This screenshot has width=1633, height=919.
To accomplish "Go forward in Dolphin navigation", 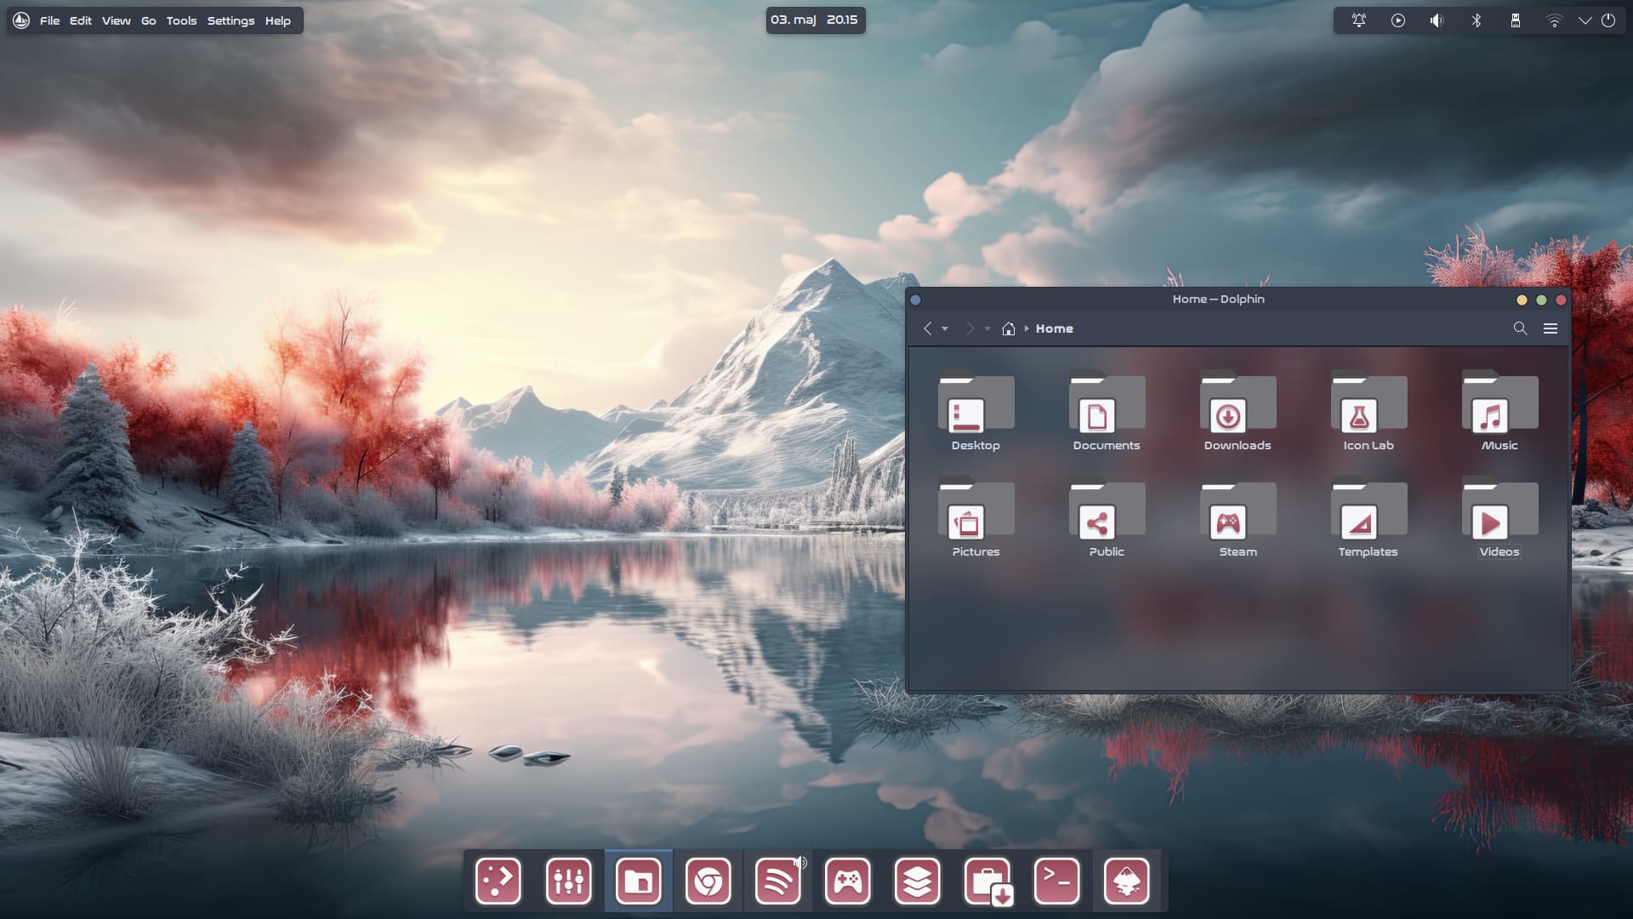I will pos(970,328).
